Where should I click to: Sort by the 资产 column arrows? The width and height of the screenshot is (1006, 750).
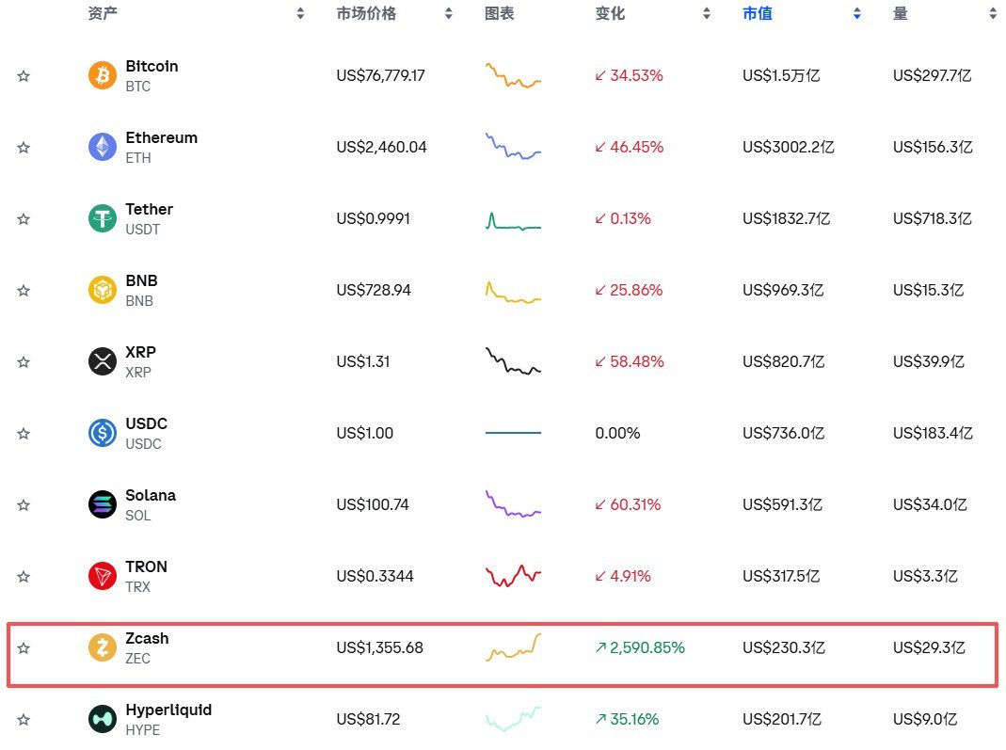point(300,13)
